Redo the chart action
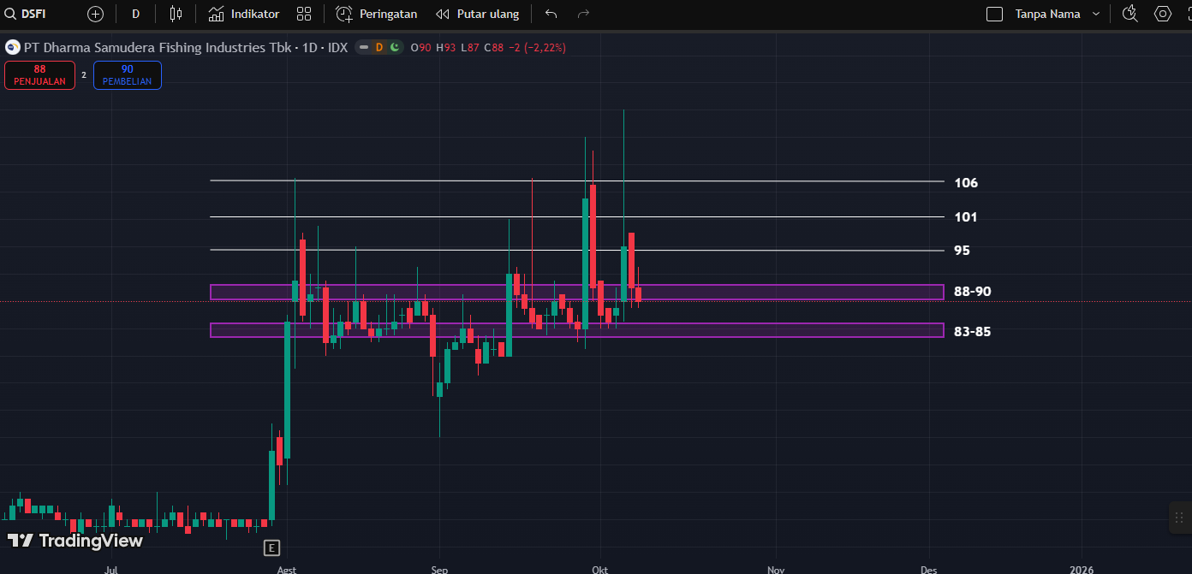Screen dimensions: 1192x574 584,14
